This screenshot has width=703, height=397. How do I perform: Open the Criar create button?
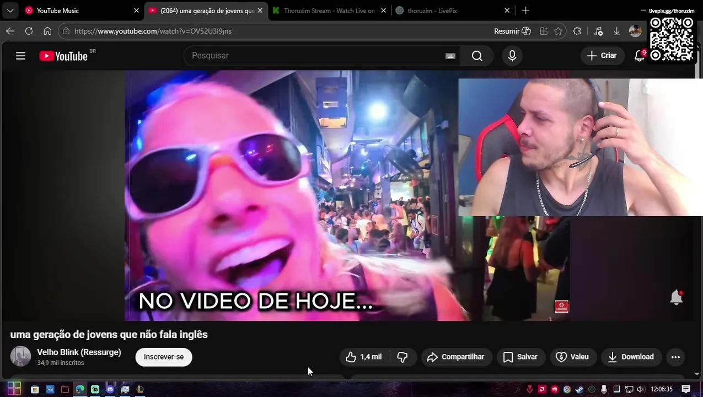click(x=602, y=56)
